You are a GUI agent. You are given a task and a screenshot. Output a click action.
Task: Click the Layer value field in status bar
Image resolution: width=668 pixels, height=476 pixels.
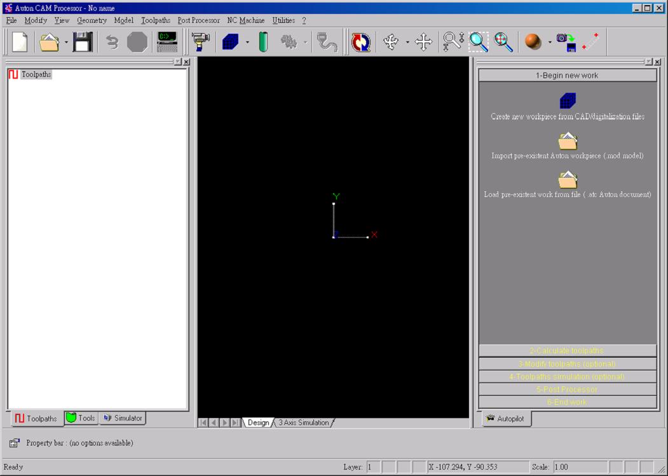[x=373, y=467]
